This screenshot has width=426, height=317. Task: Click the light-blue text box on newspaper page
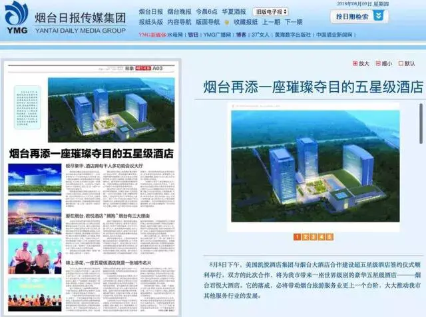pos(27,107)
